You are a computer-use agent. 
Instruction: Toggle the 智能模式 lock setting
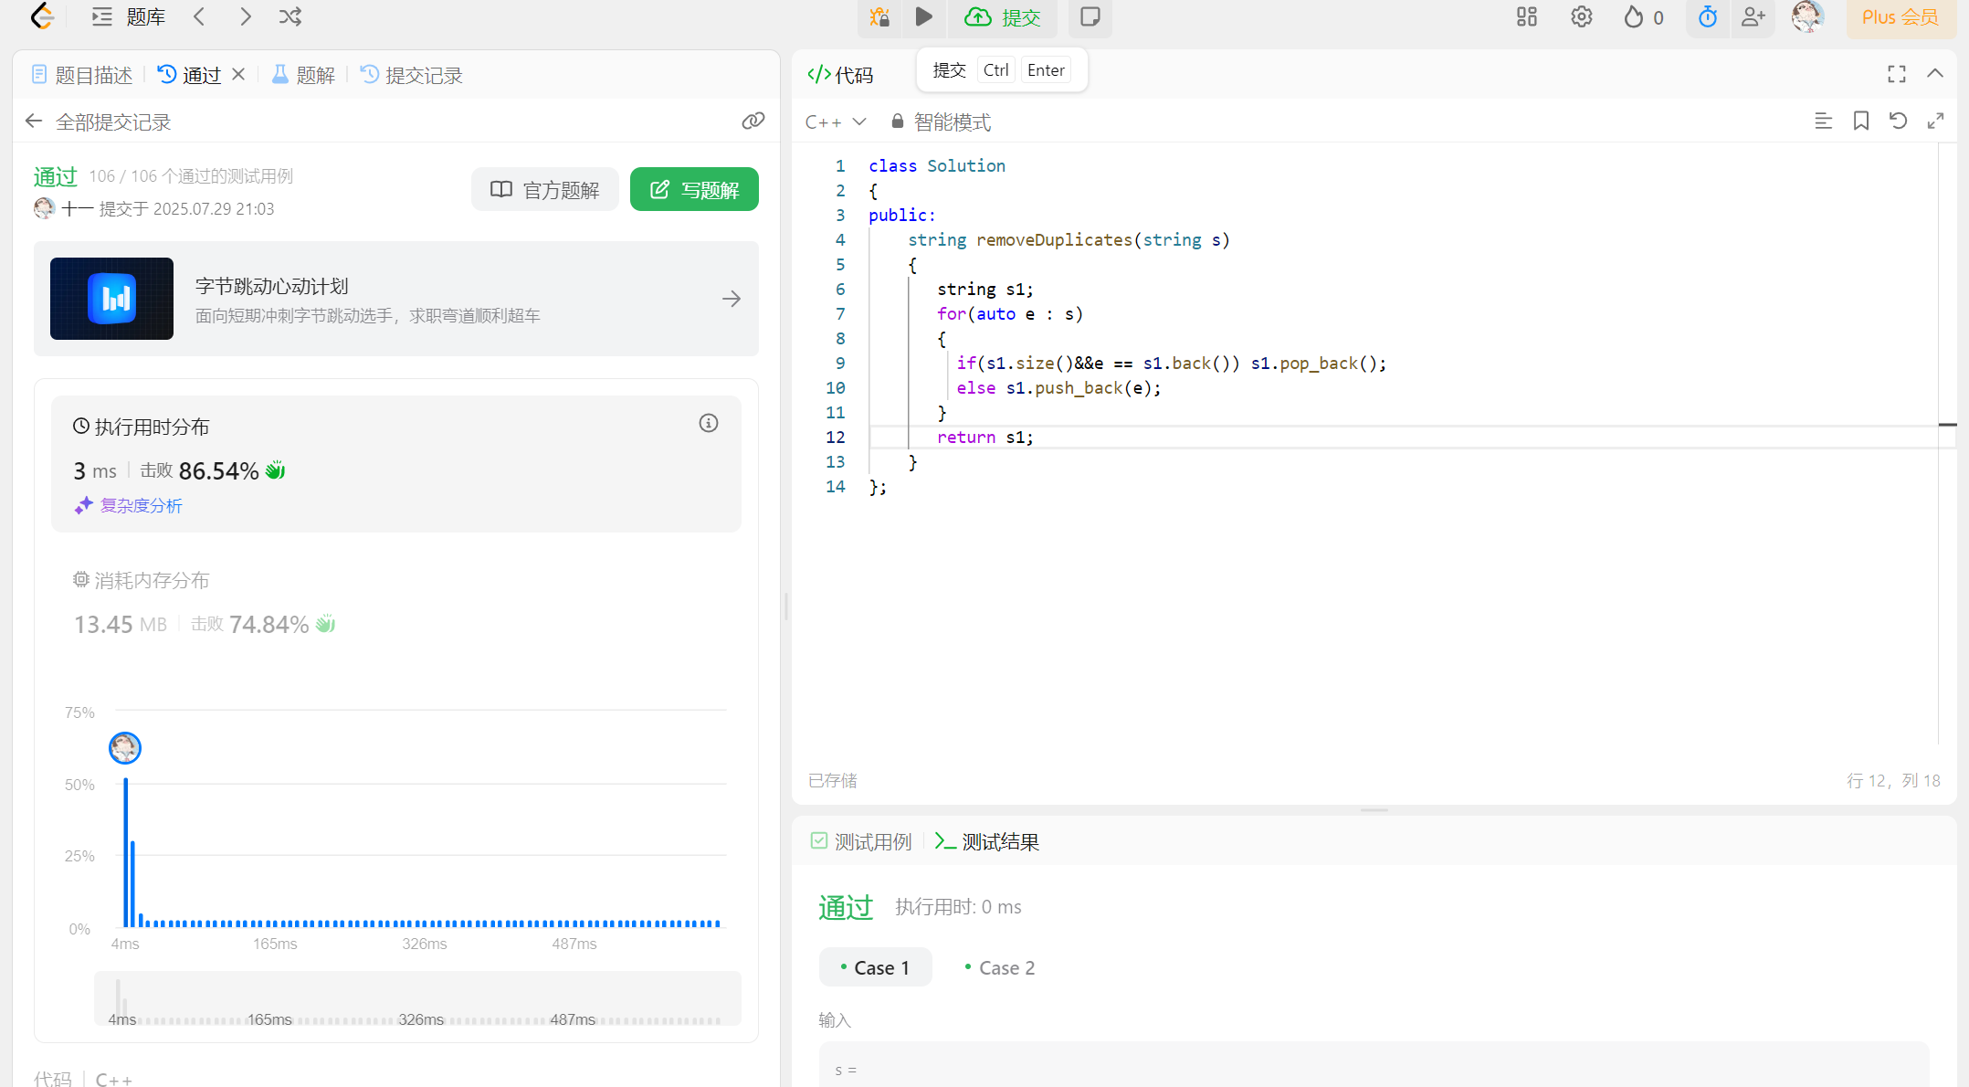coord(941,121)
